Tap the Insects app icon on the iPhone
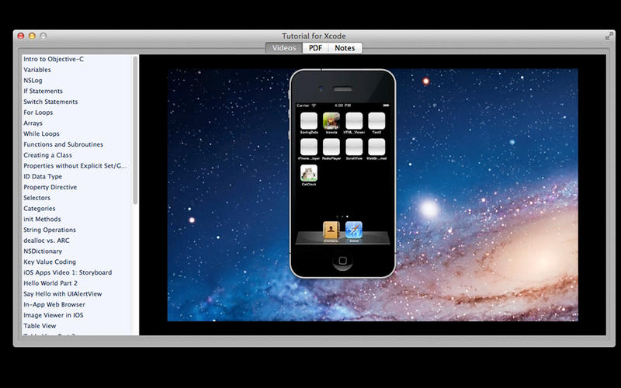Viewport: 621px width, 388px height. point(331,120)
